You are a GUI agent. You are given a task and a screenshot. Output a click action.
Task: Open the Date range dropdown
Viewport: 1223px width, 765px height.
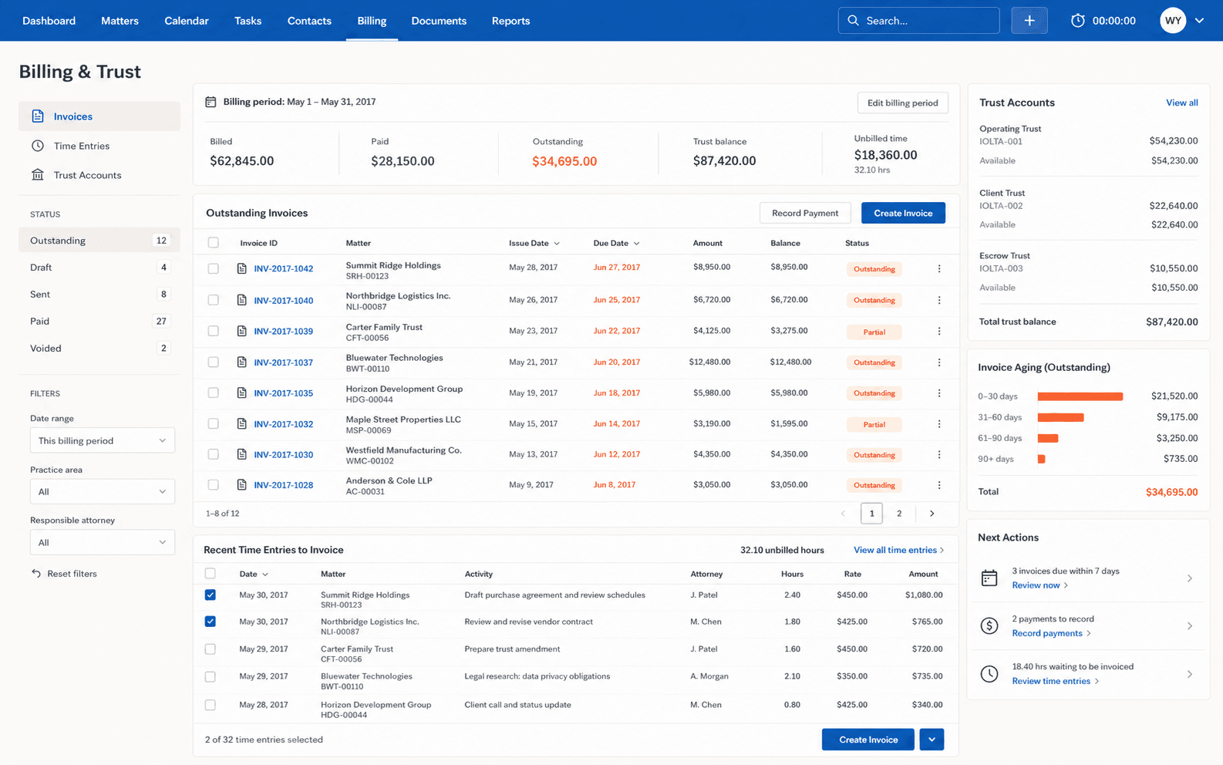pyautogui.click(x=103, y=440)
